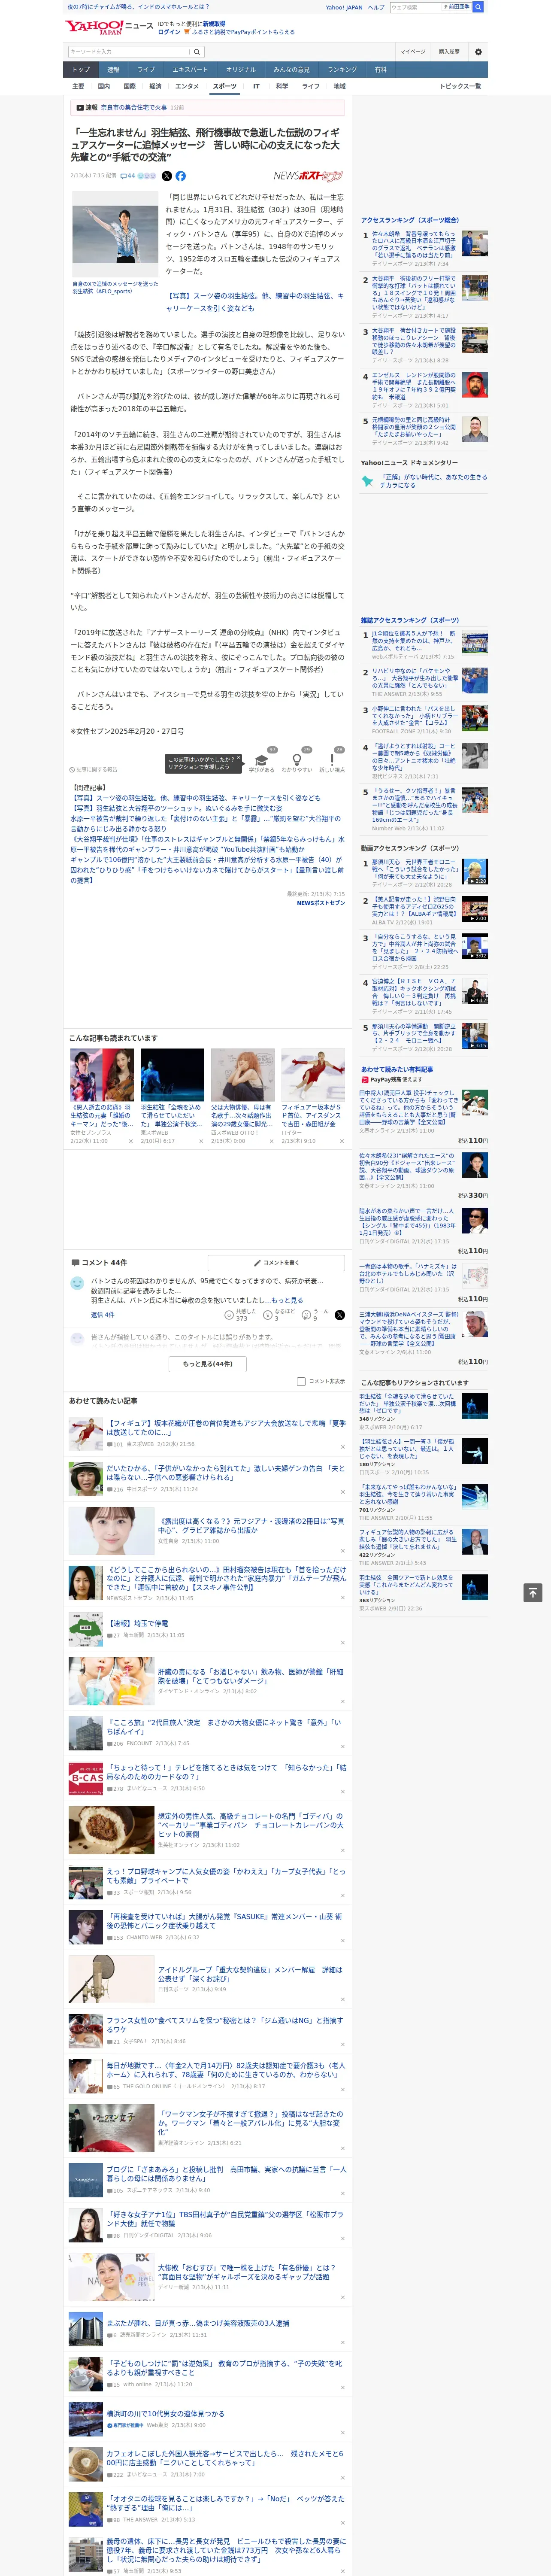Select the IT category tab
The height and width of the screenshot is (2576, 551).
256,87
